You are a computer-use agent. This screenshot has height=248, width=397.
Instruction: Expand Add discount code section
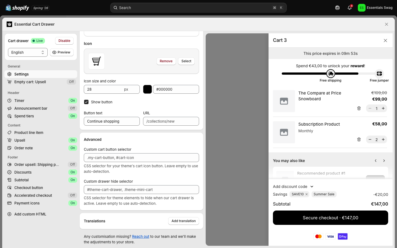293,187
